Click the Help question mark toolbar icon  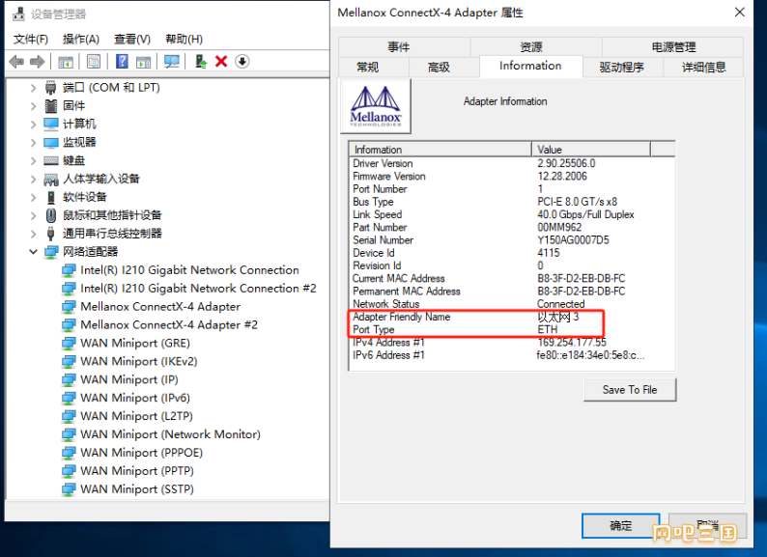122,62
